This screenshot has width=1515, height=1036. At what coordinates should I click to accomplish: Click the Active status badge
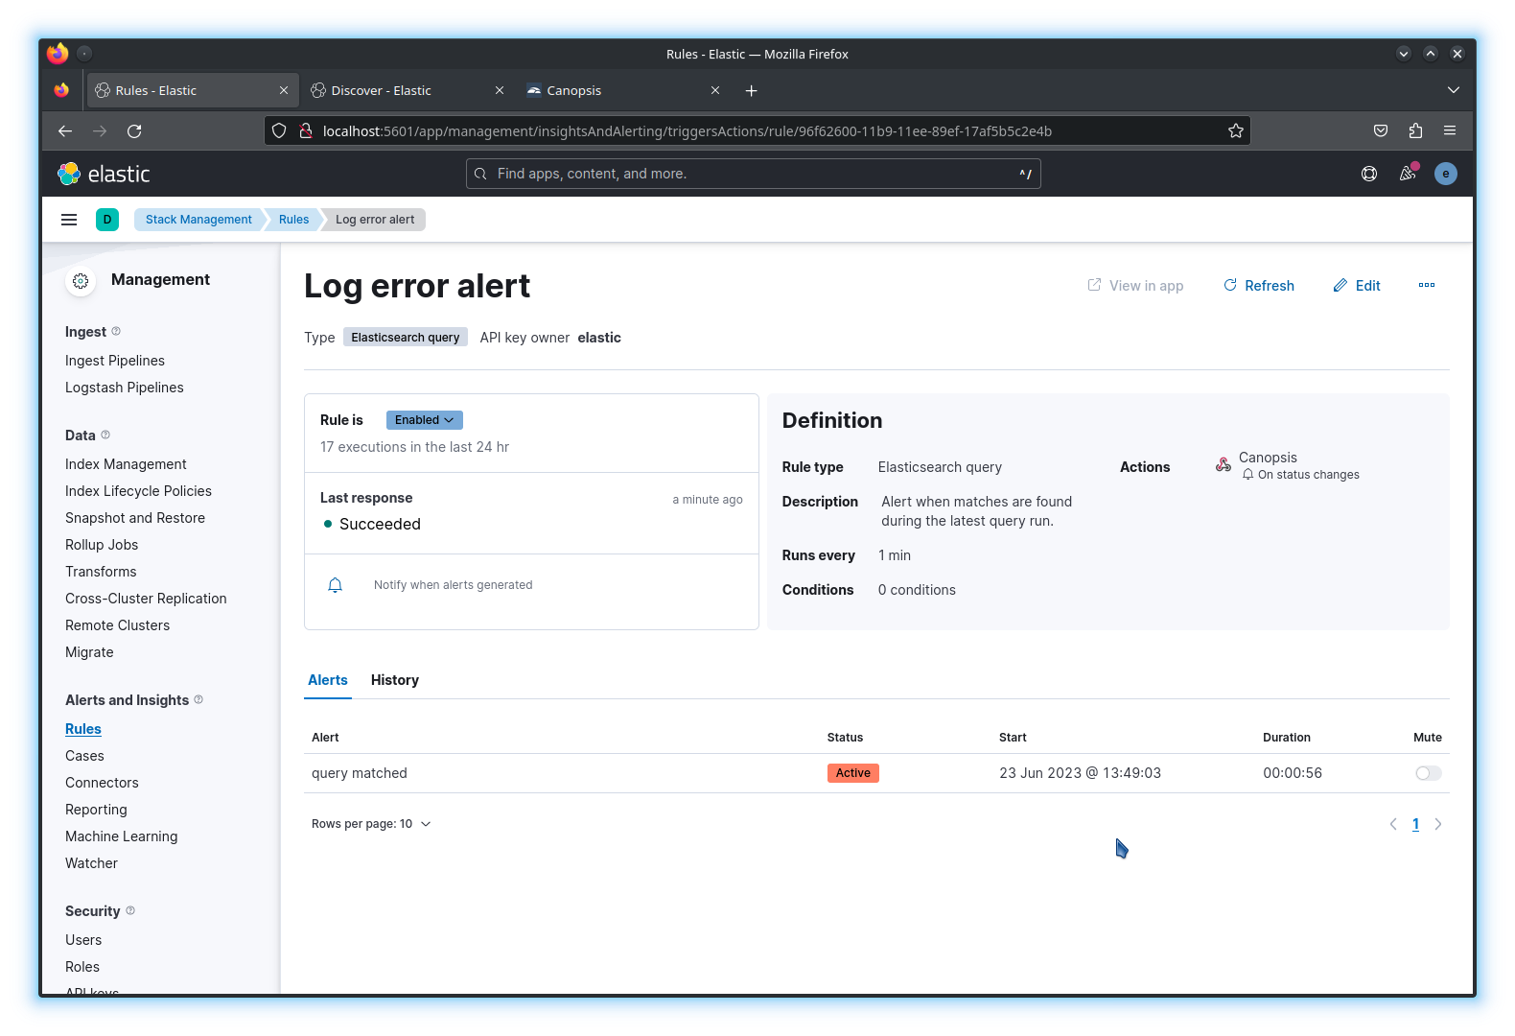[x=853, y=773]
